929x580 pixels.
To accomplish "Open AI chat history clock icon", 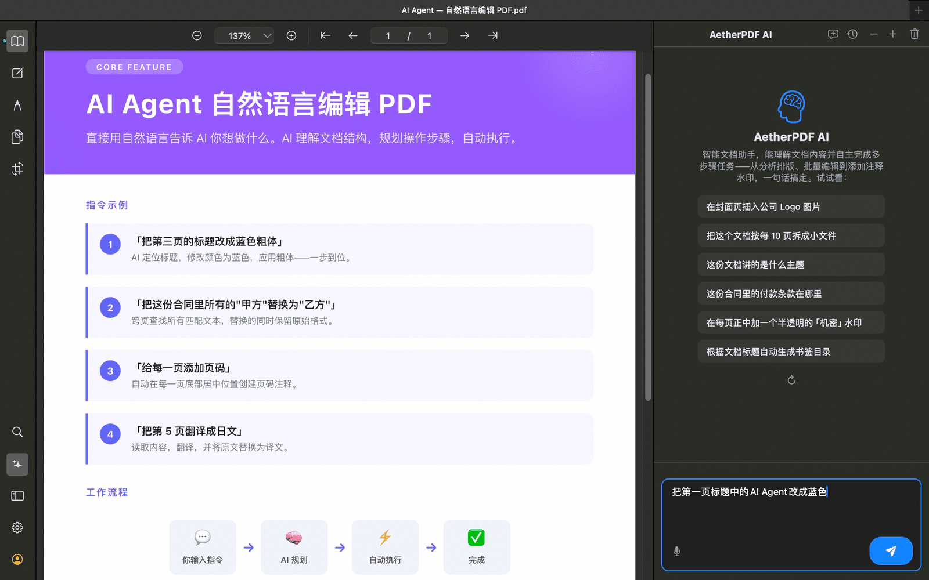I will click(x=852, y=34).
